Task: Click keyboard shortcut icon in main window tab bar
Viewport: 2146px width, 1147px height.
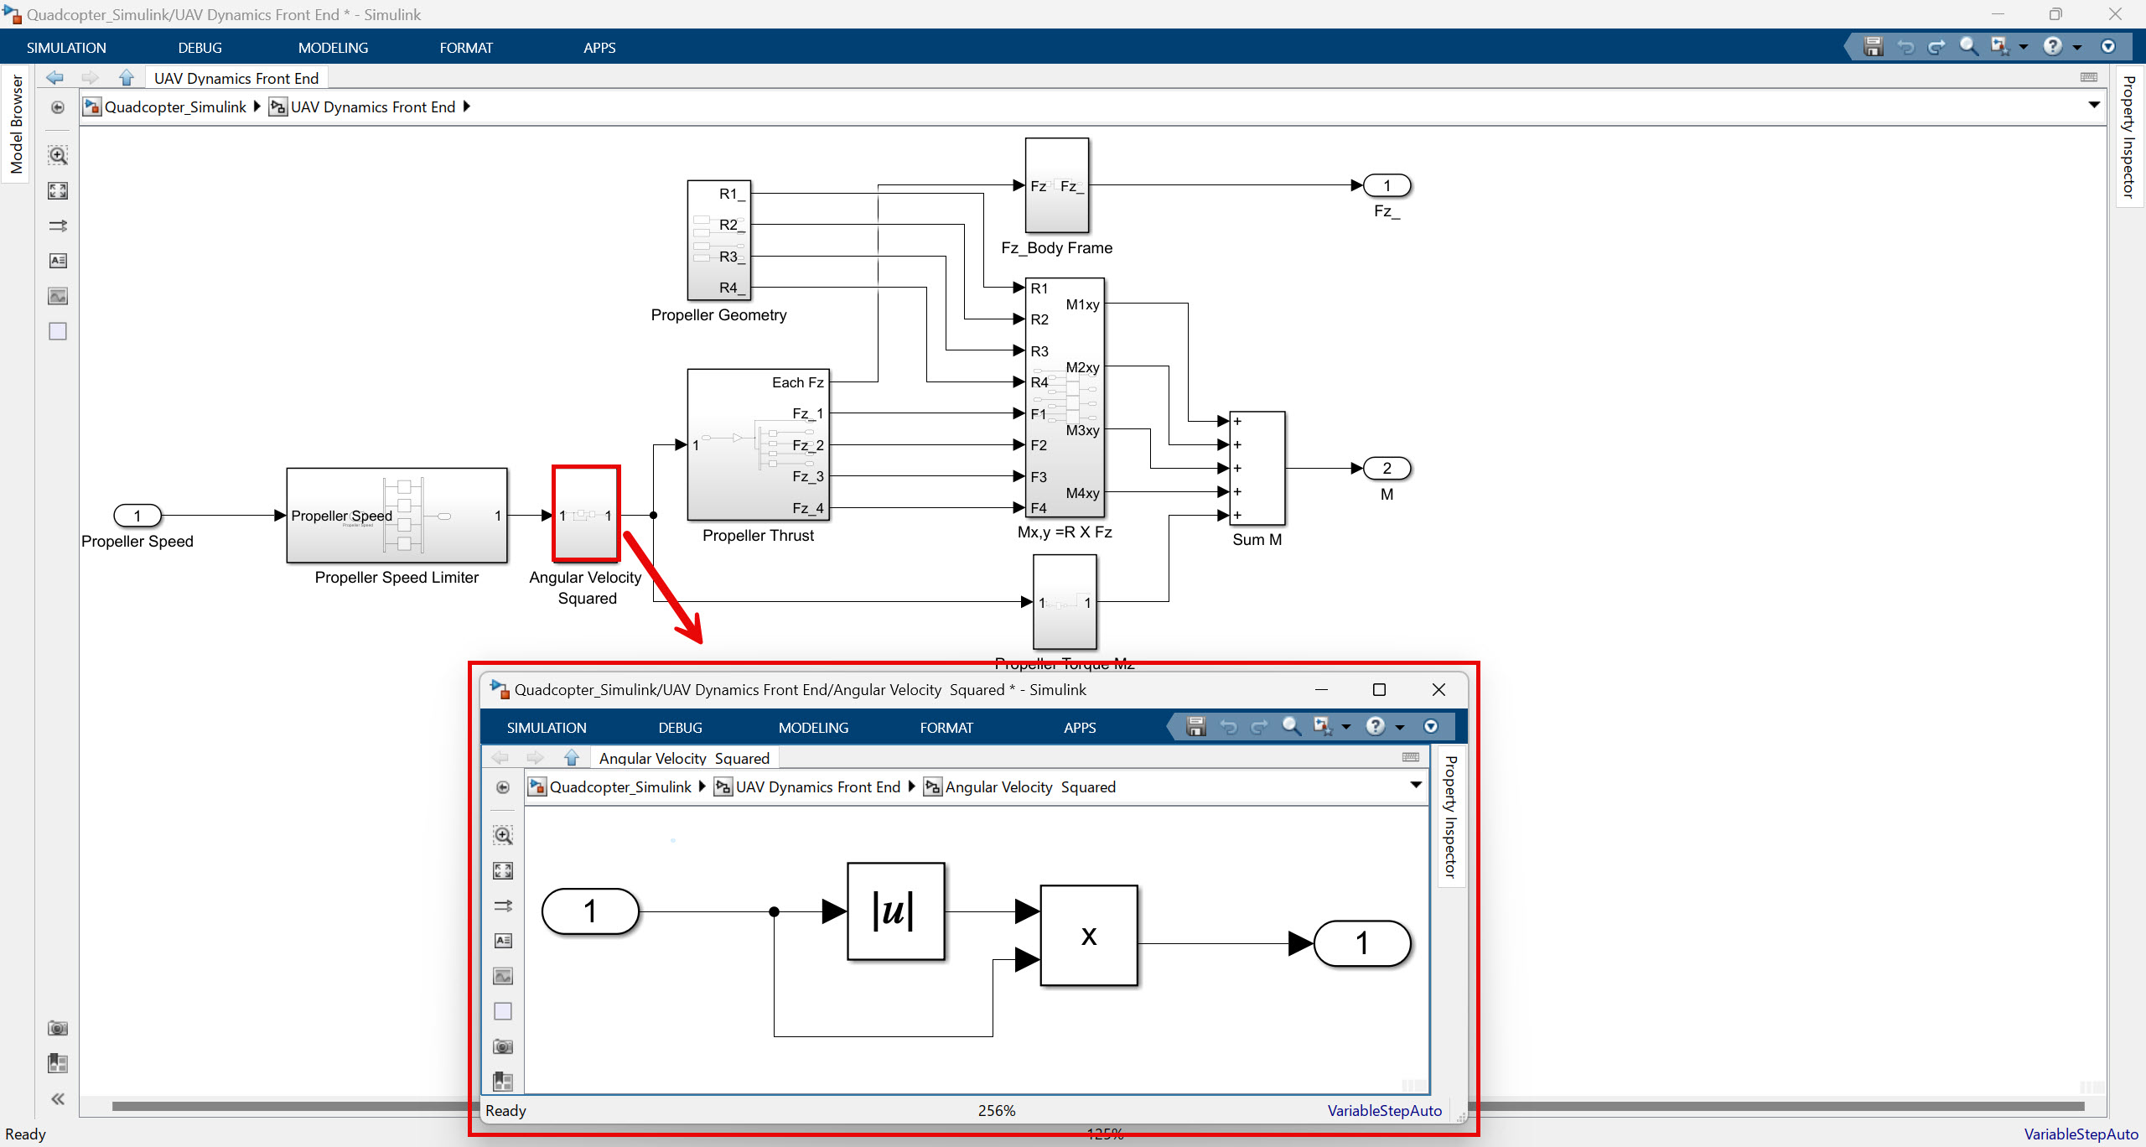Action: 2089,77
